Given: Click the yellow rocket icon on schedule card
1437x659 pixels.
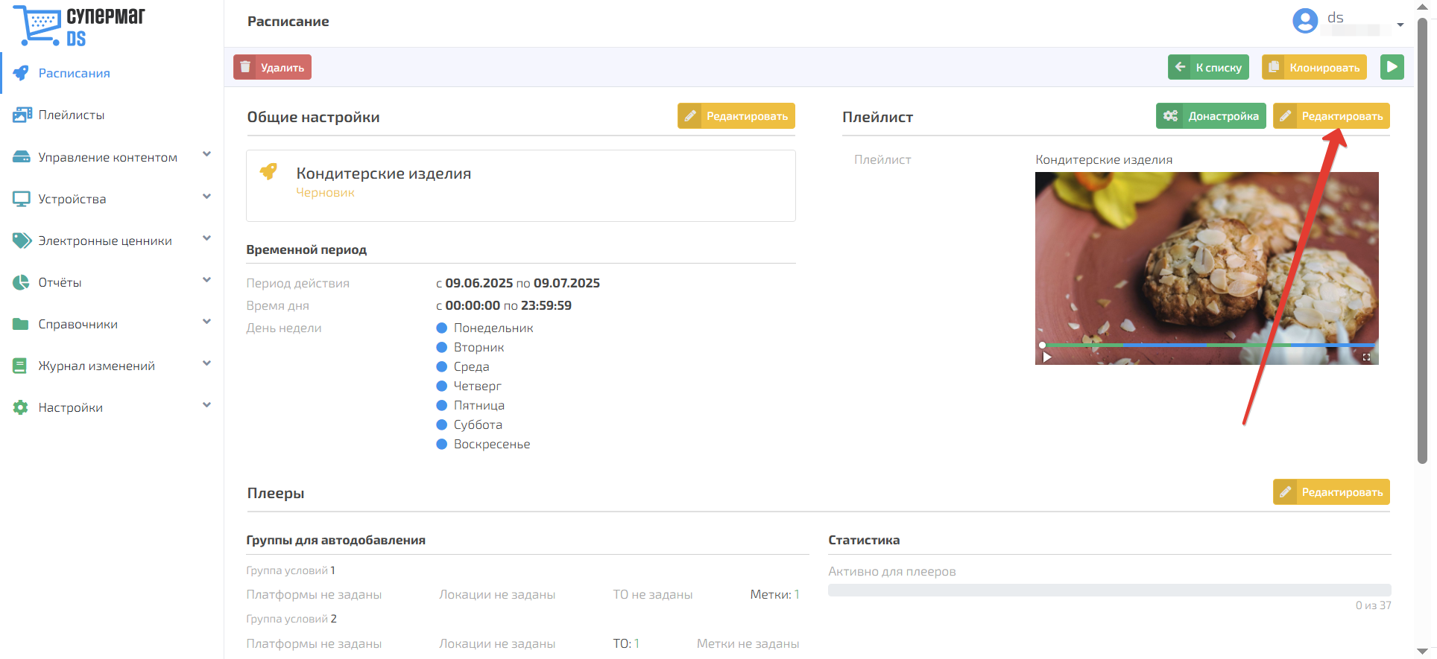Looking at the screenshot, I should [268, 171].
